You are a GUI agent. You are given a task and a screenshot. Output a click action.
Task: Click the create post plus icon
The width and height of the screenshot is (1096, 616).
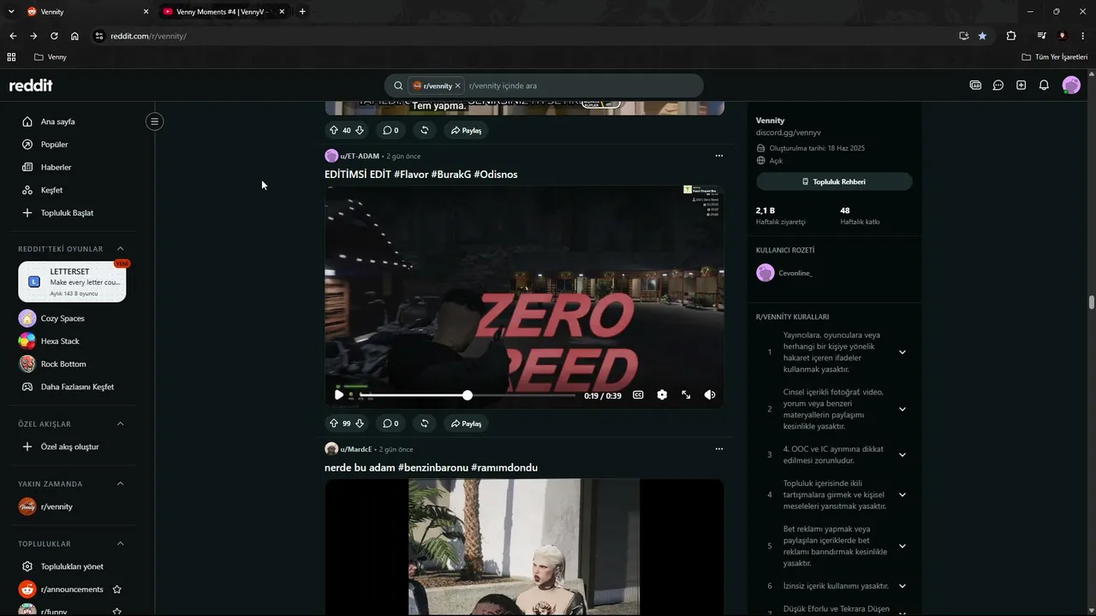tap(1021, 86)
